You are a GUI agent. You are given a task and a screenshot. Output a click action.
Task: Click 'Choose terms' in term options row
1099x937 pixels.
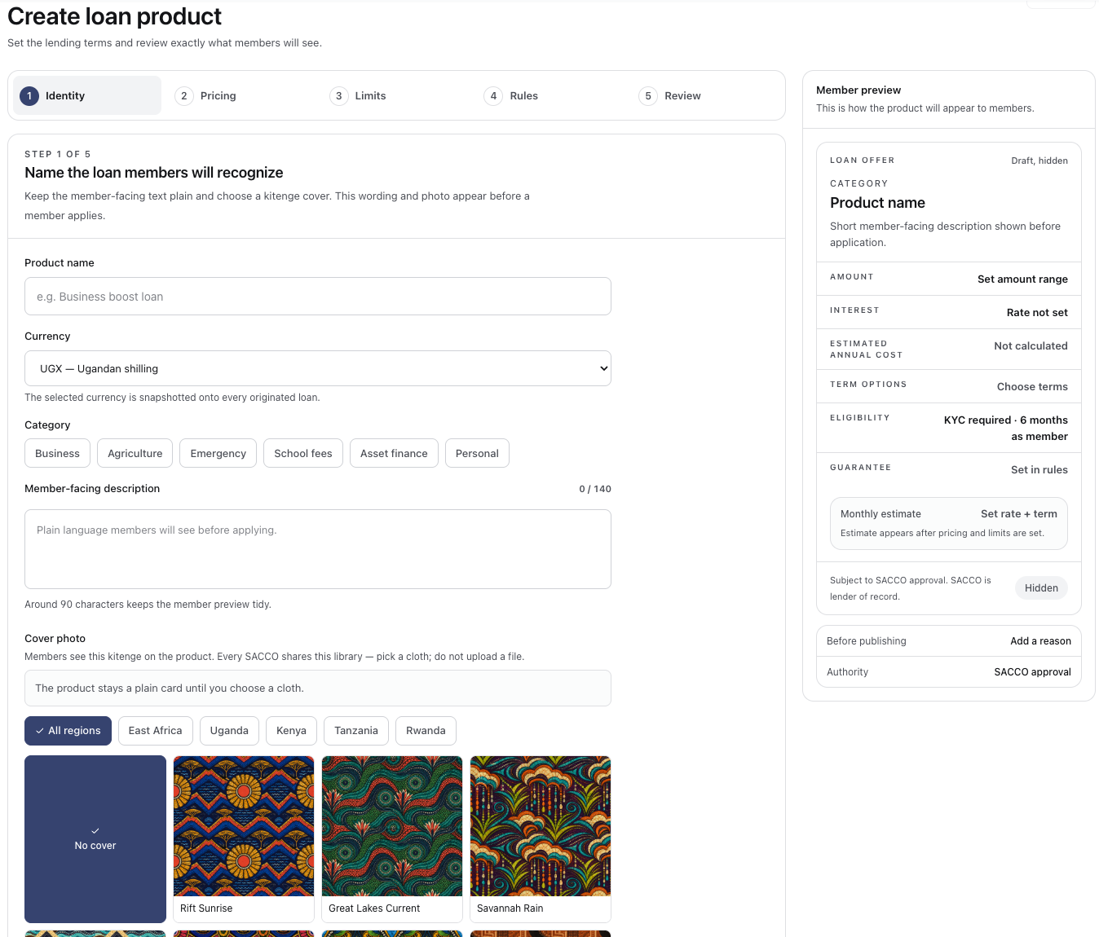(1032, 386)
